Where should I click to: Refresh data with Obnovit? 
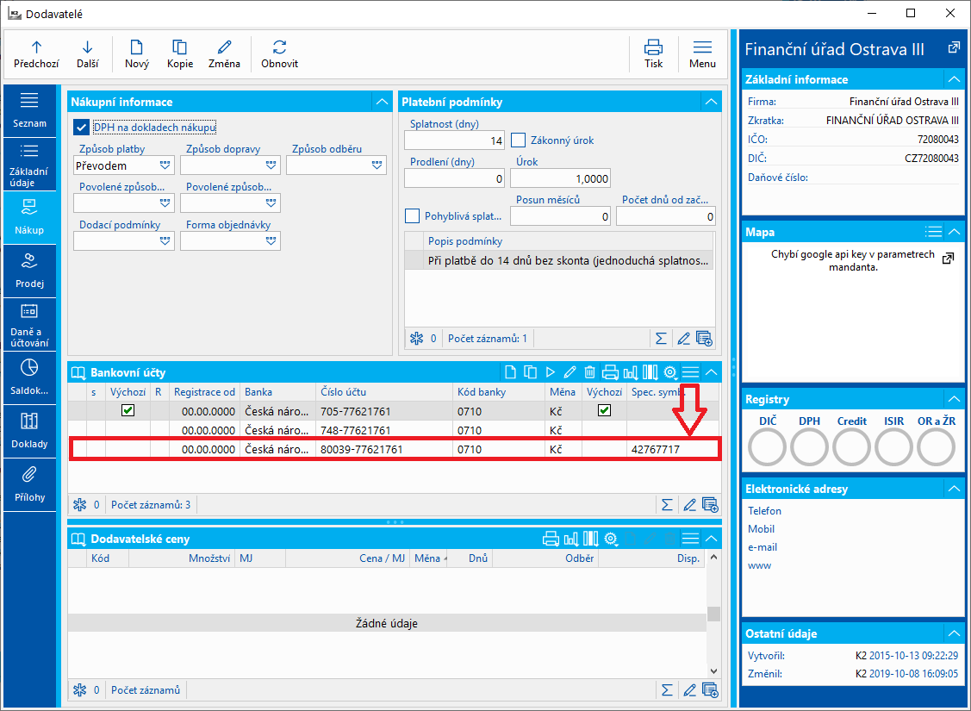(x=279, y=54)
